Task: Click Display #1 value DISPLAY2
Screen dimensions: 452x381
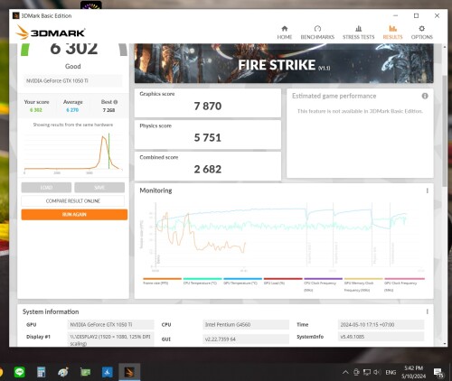Action: point(110,339)
